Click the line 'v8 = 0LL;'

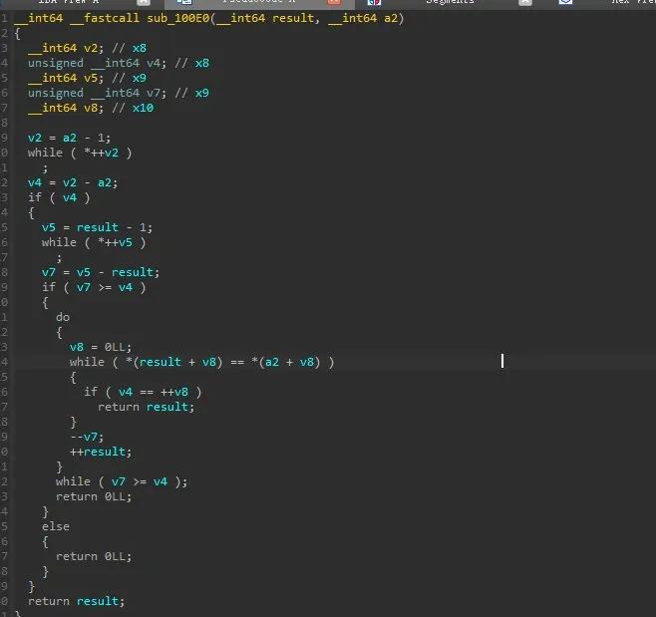pyautogui.click(x=101, y=347)
